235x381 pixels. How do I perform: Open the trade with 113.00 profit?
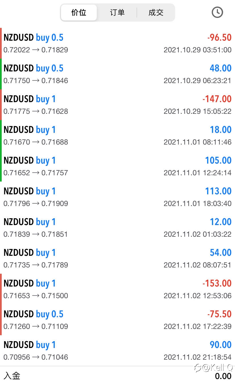[x=117, y=197]
